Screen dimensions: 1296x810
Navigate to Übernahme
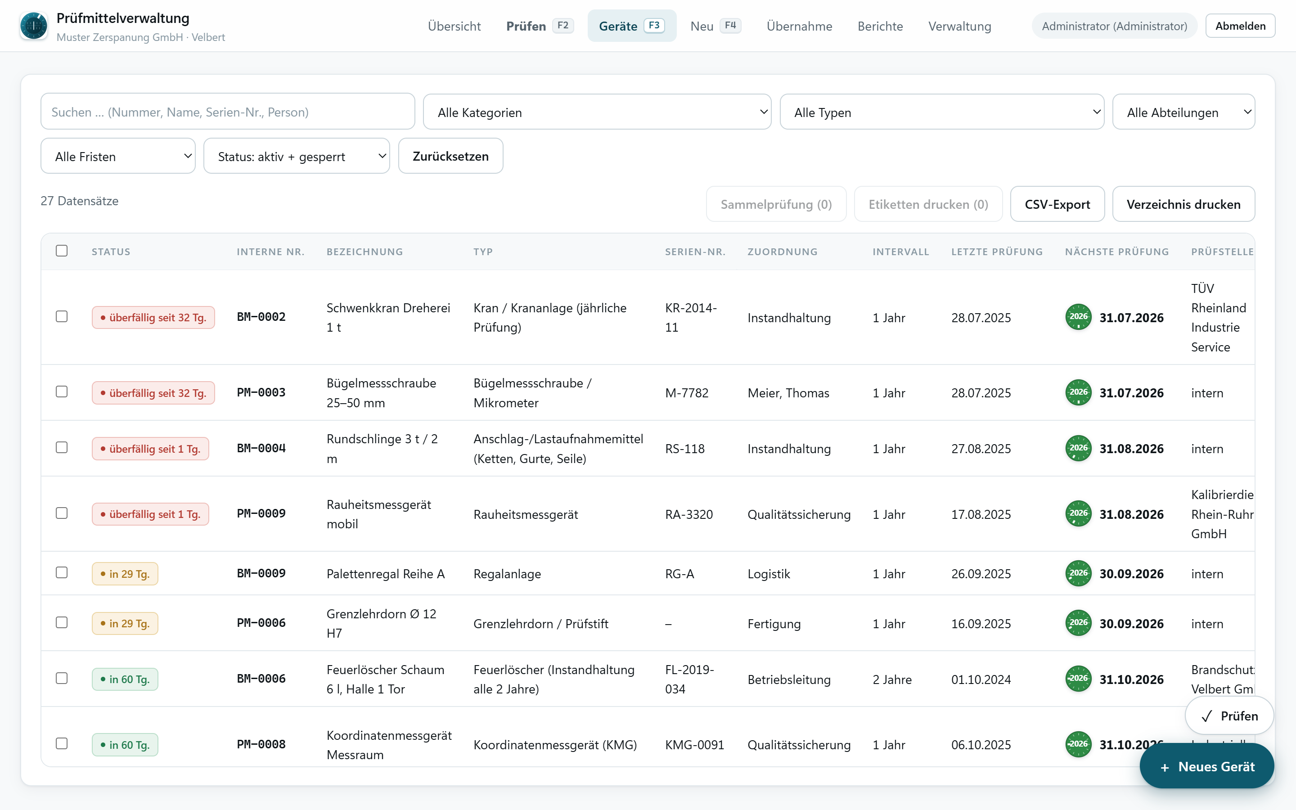click(x=799, y=26)
